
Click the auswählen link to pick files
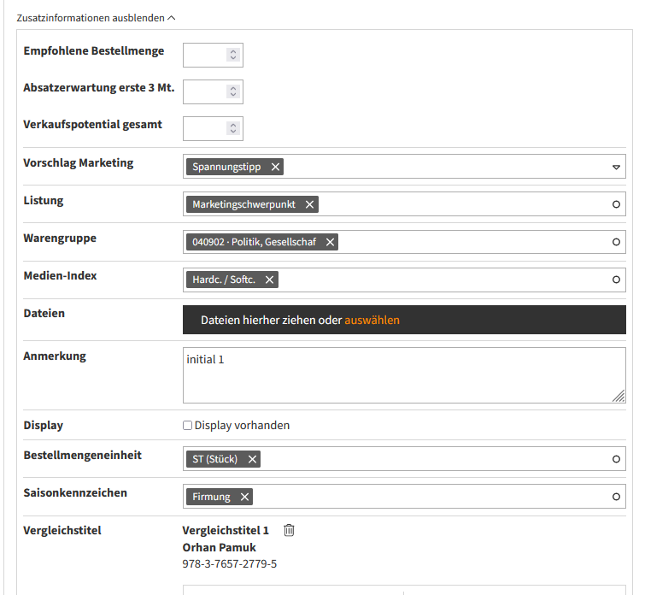pyautogui.click(x=372, y=321)
